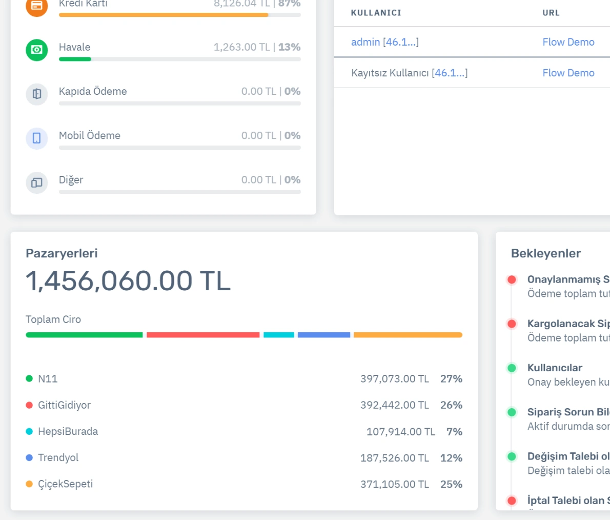The height and width of the screenshot is (520, 610).
Task: Click the orange Kredi Kartı payment icon
Action: [36, 6]
